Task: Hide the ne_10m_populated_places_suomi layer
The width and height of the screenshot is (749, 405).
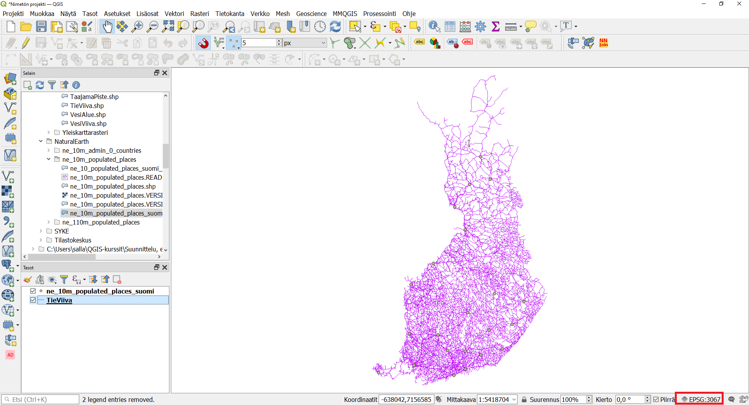Action: (x=33, y=291)
